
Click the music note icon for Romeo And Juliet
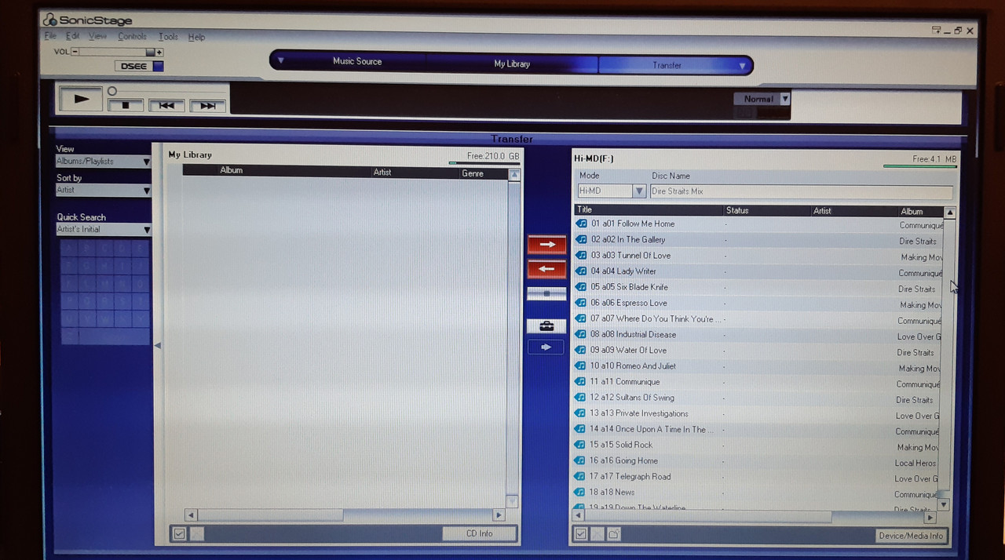(x=581, y=365)
